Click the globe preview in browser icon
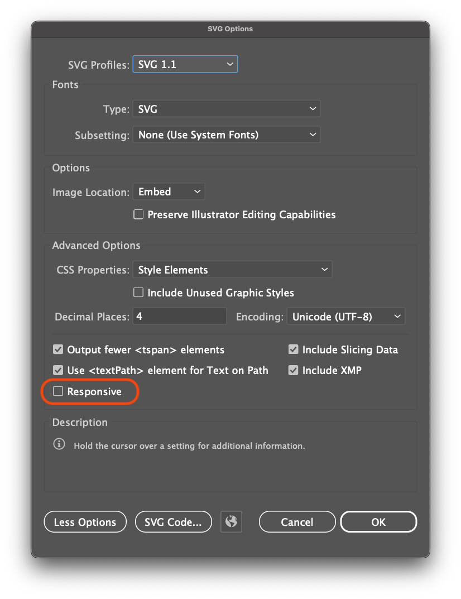The height and width of the screenshot is (599, 461). [231, 521]
